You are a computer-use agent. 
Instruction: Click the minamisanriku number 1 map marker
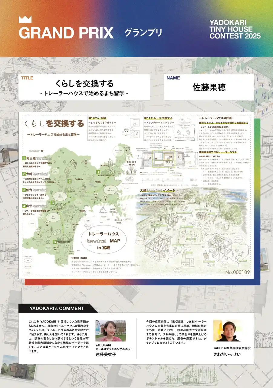(98, 172)
